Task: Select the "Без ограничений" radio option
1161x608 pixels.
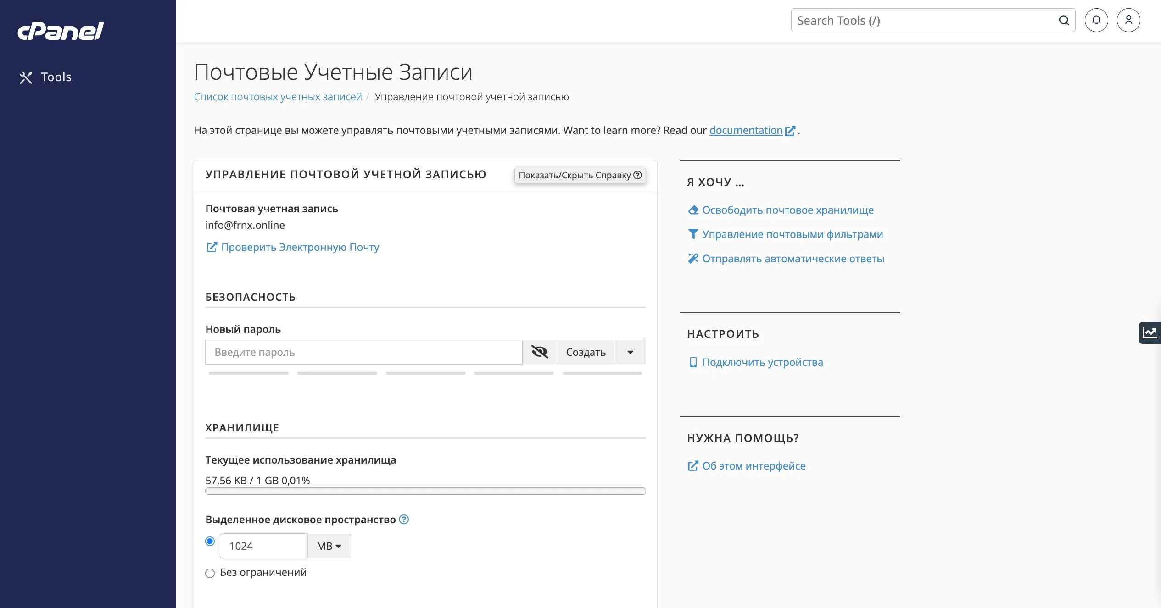Action: pyautogui.click(x=210, y=573)
